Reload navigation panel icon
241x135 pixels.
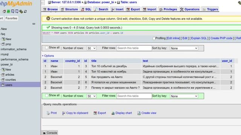[25, 11]
